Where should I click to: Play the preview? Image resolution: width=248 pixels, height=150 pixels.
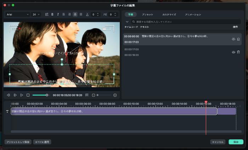click(x=22, y=95)
